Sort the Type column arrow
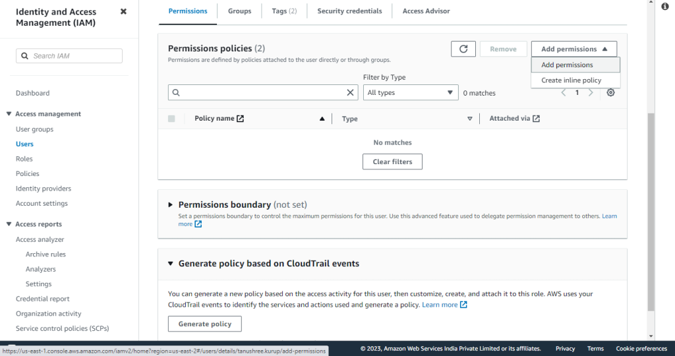The height and width of the screenshot is (356, 675). click(x=469, y=119)
